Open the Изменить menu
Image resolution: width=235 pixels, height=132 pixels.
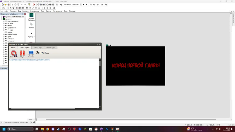coord(13,11)
